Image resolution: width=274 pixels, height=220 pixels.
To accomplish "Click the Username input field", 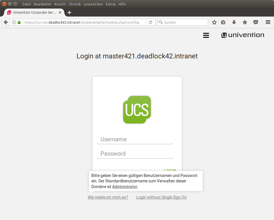I will point(135,139).
